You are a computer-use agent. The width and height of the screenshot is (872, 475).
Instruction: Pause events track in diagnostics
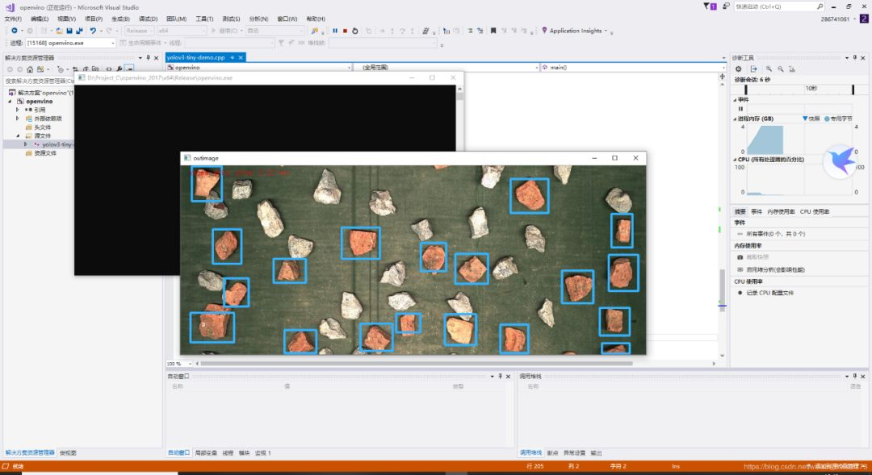[740, 108]
